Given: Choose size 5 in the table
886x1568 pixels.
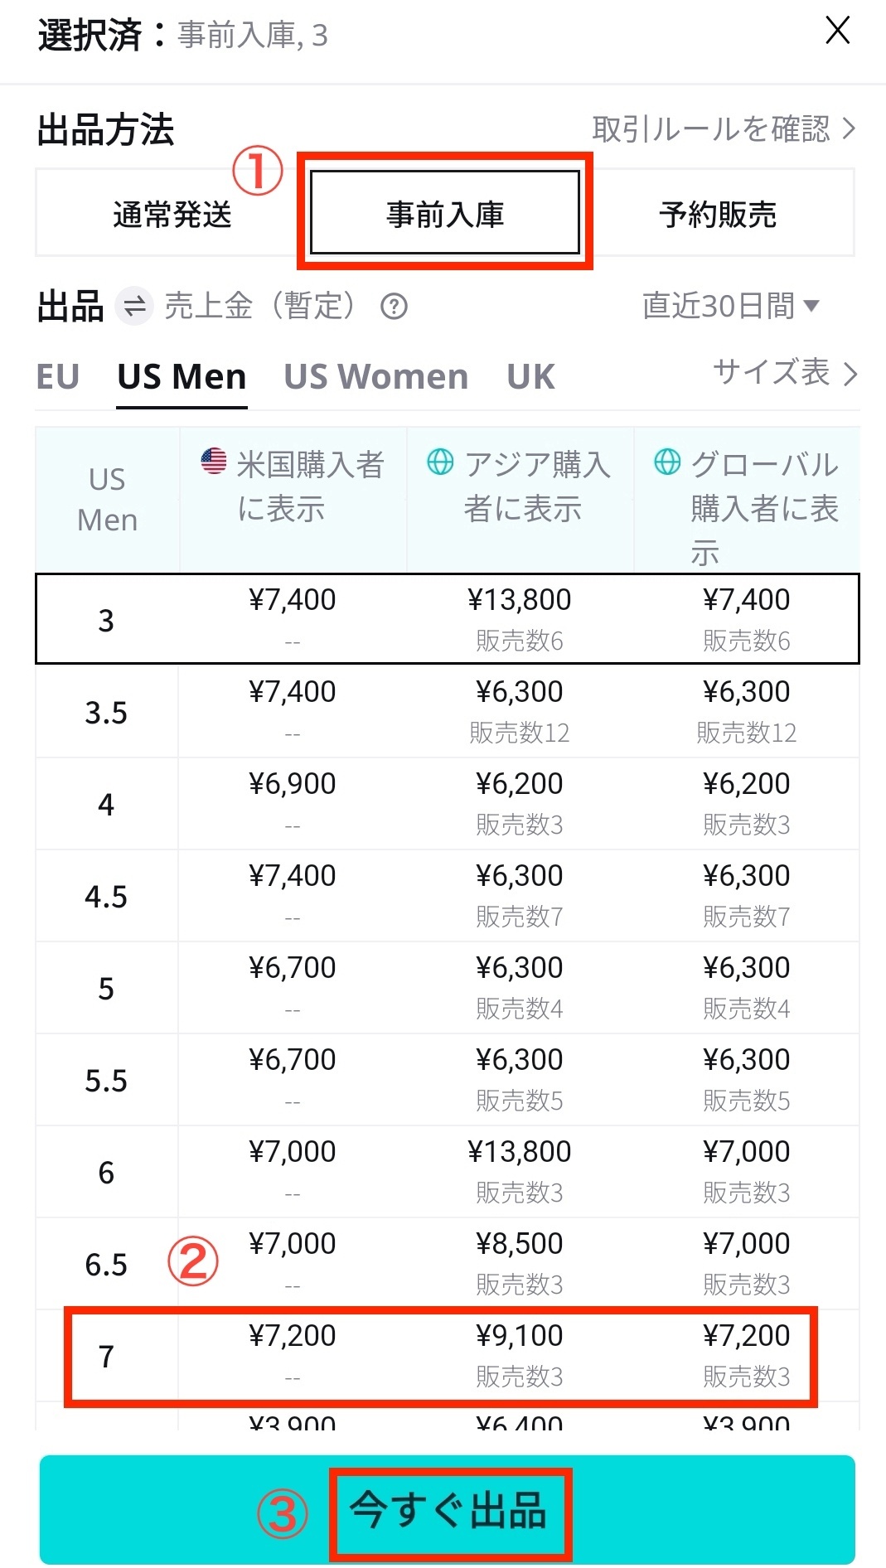Looking at the screenshot, I should pos(441,988).
